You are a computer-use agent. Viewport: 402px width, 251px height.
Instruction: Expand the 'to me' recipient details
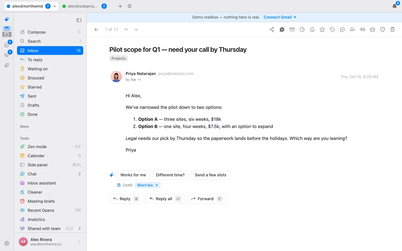(x=133, y=80)
